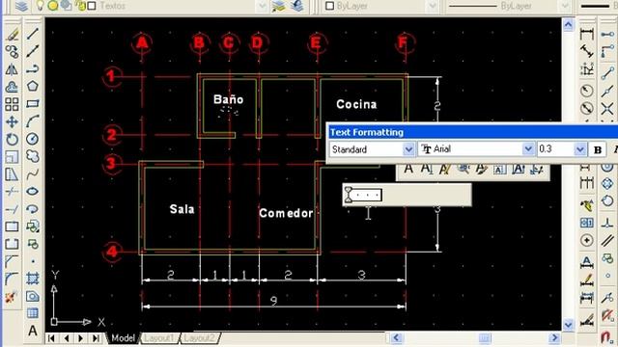Select the Fillet tool
The image size is (618, 347).
click(12, 279)
